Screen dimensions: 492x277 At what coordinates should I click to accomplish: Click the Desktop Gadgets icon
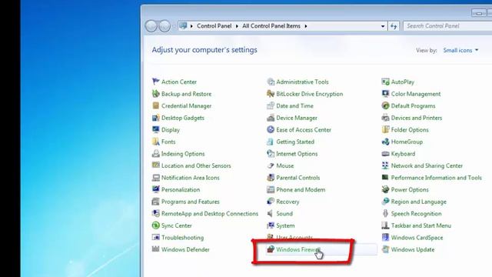155,118
